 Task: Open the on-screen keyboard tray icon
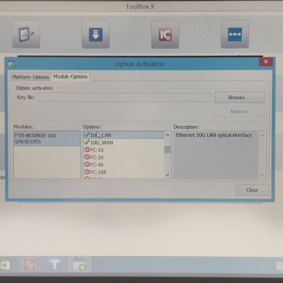coord(279,266)
